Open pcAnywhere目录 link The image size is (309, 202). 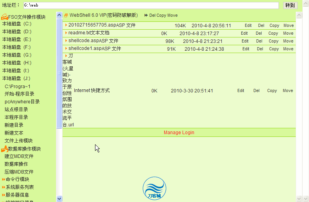[22, 102]
